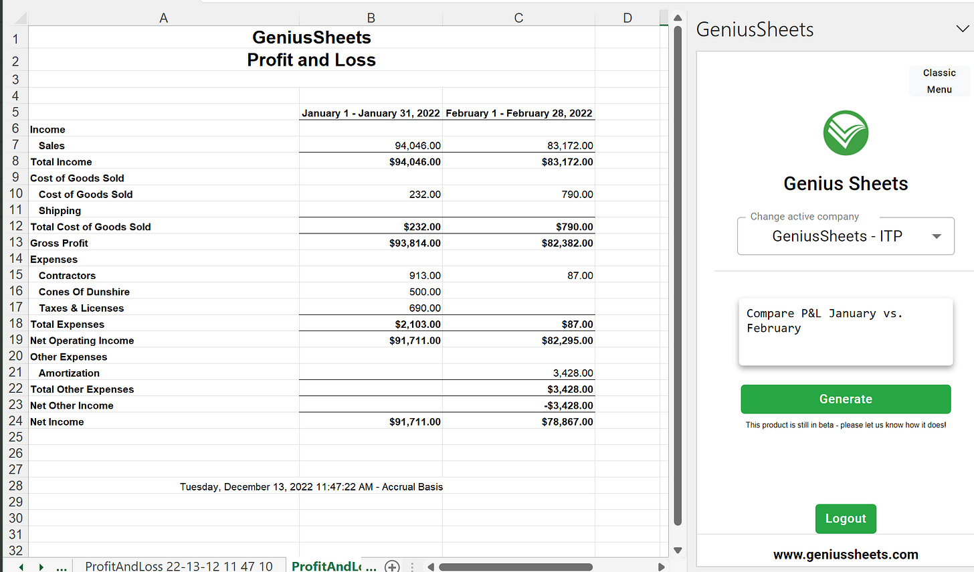Click the horizontal scrollbar thumb

tap(516, 567)
